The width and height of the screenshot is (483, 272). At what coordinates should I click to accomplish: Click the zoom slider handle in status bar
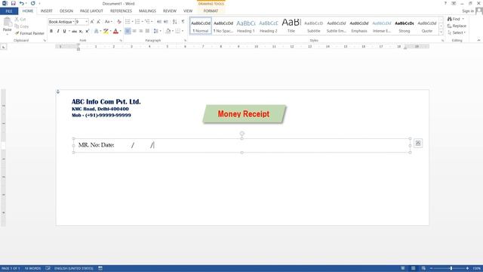[x=451, y=269]
